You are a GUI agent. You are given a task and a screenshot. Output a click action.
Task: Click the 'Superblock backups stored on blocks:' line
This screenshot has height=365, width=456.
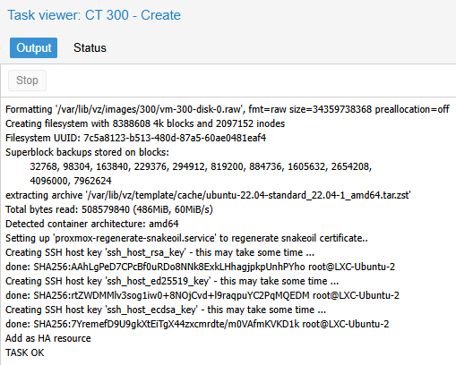tap(87, 152)
